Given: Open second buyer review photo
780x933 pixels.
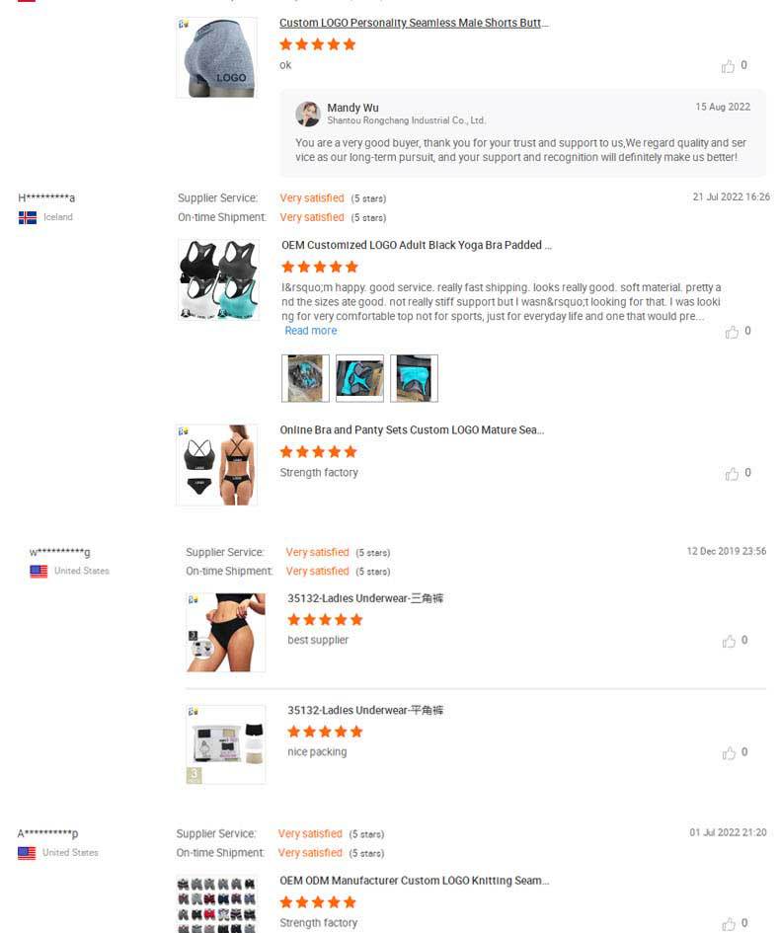Looking at the screenshot, I should pyautogui.click(x=360, y=378).
